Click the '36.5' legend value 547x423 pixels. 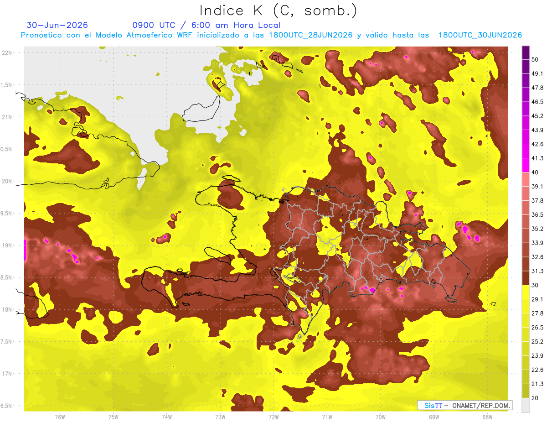[x=537, y=214]
